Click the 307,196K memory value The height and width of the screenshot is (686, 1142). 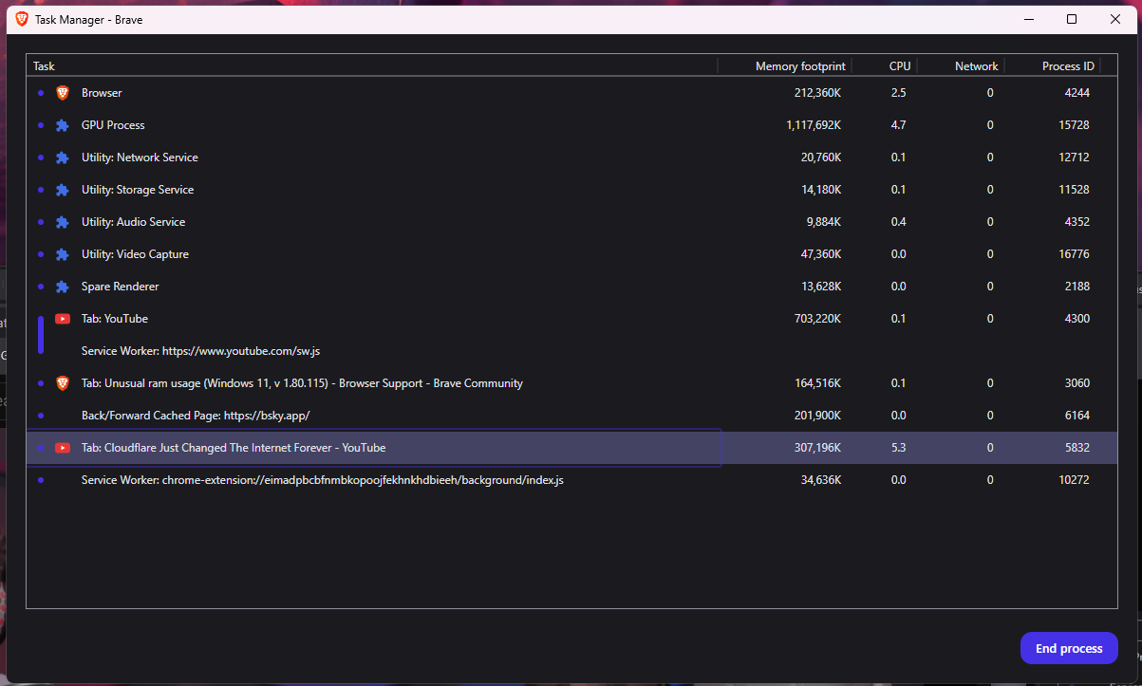coord(817,448)
